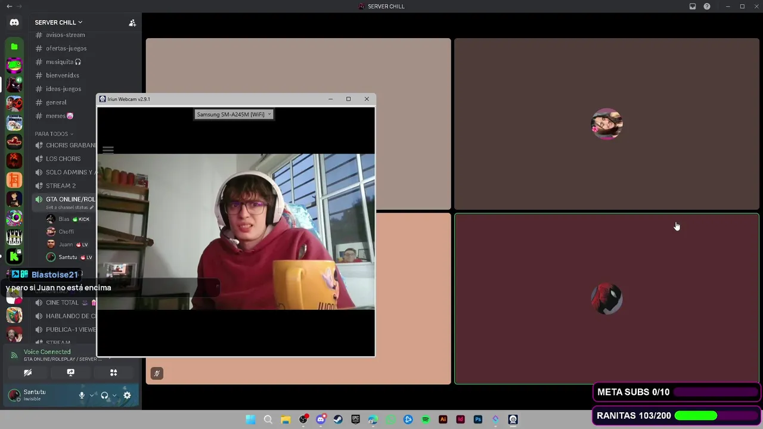Image resolution: width=763 pixels, height=429 pixels.
Task: Select Spider-Man avatar participant tile
Action: click(607, 299)
